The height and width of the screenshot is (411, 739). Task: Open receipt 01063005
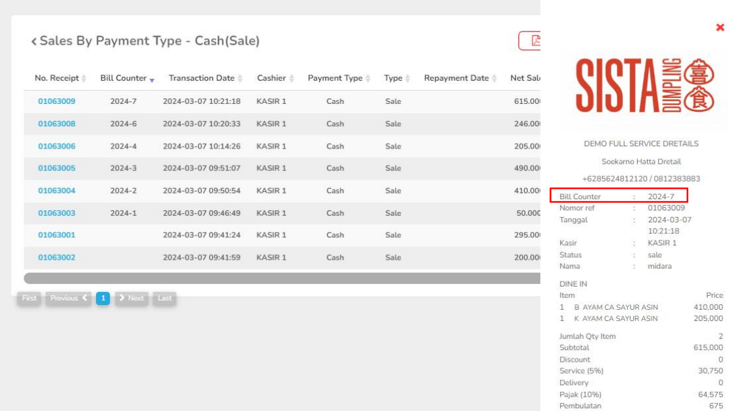[x=57, y=168]
